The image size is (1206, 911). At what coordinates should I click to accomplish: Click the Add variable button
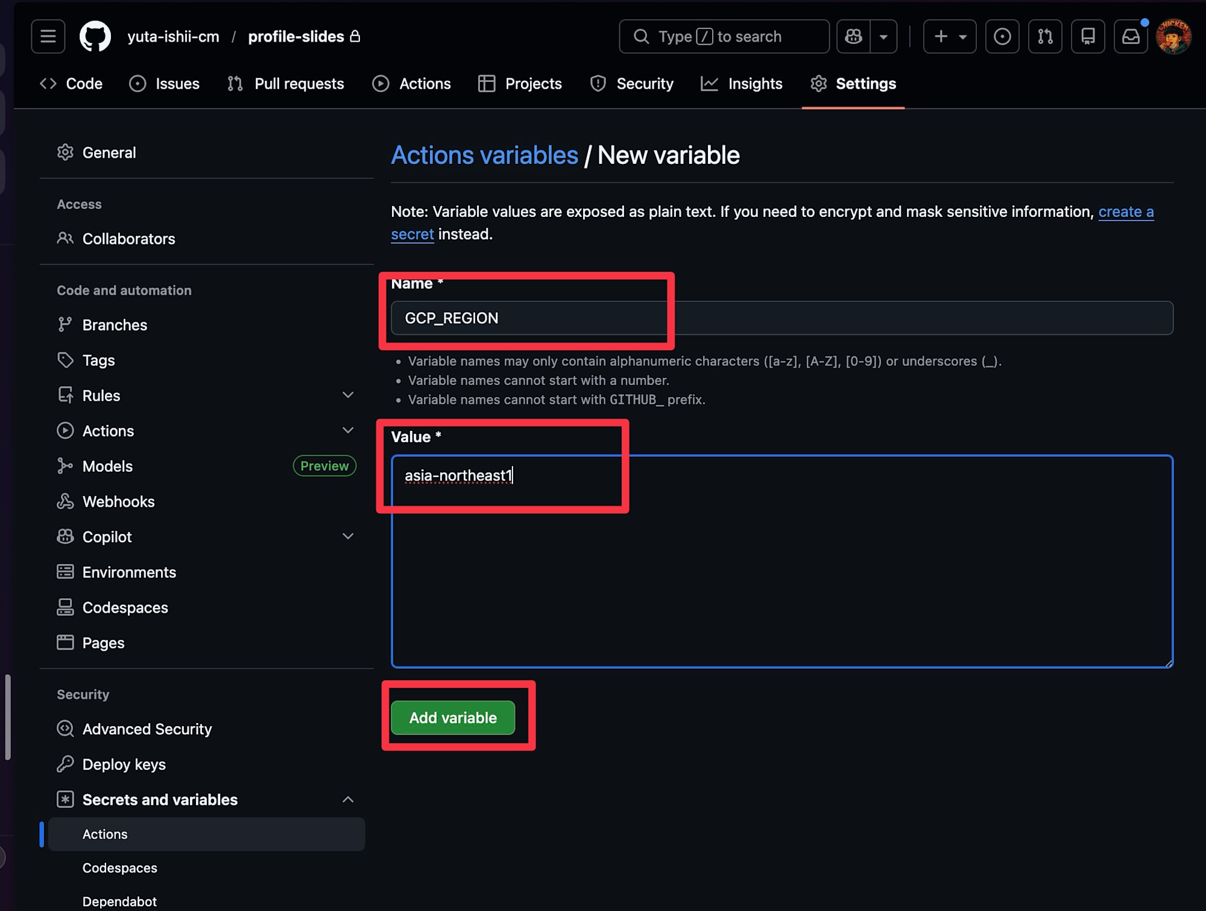(453, 718)
